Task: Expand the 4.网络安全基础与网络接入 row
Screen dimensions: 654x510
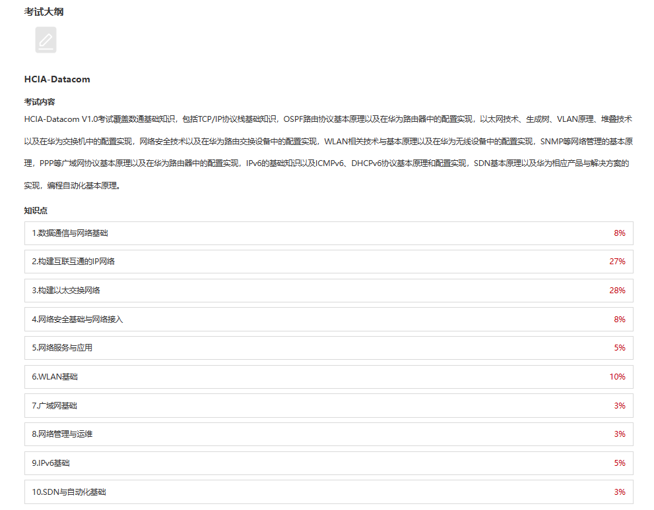Action: tap(329, 320)
